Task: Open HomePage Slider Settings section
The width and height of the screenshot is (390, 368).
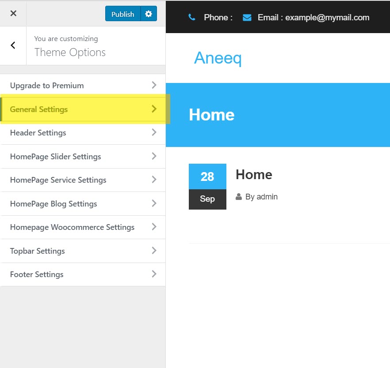Action: pos(83,157)
